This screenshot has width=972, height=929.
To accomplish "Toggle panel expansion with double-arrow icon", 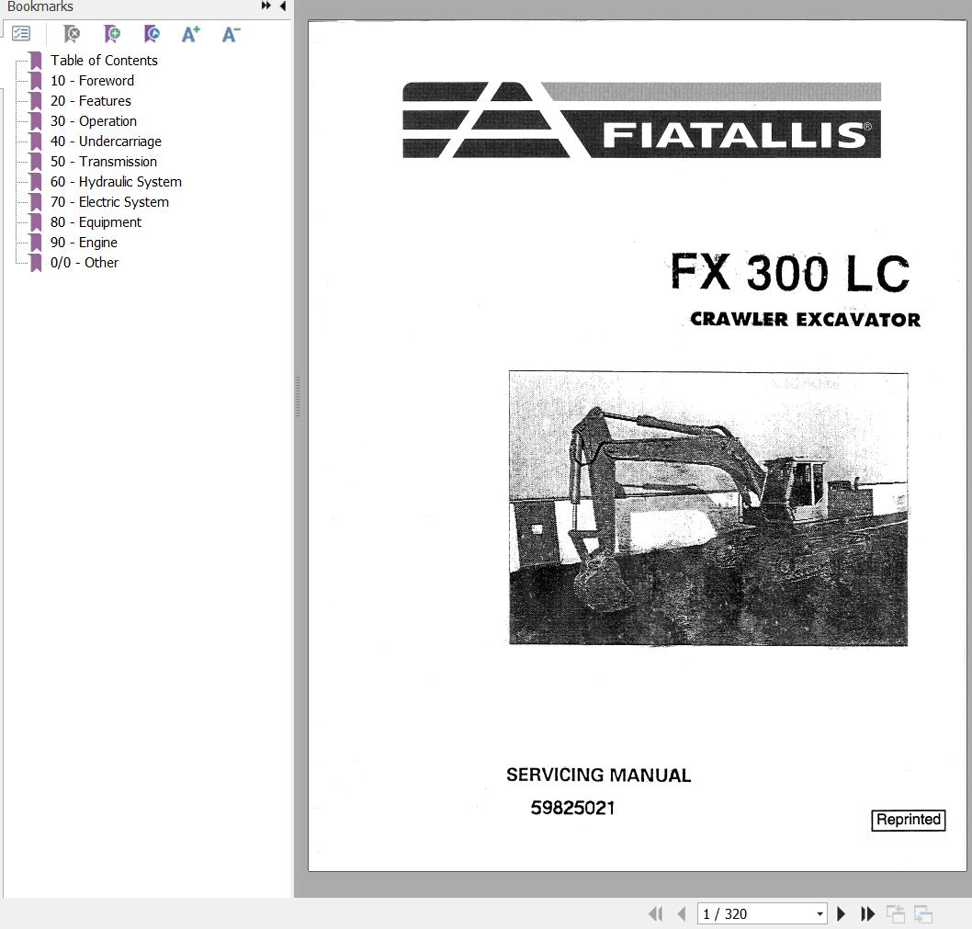I will pyautogui.click(x=265, y=6).
